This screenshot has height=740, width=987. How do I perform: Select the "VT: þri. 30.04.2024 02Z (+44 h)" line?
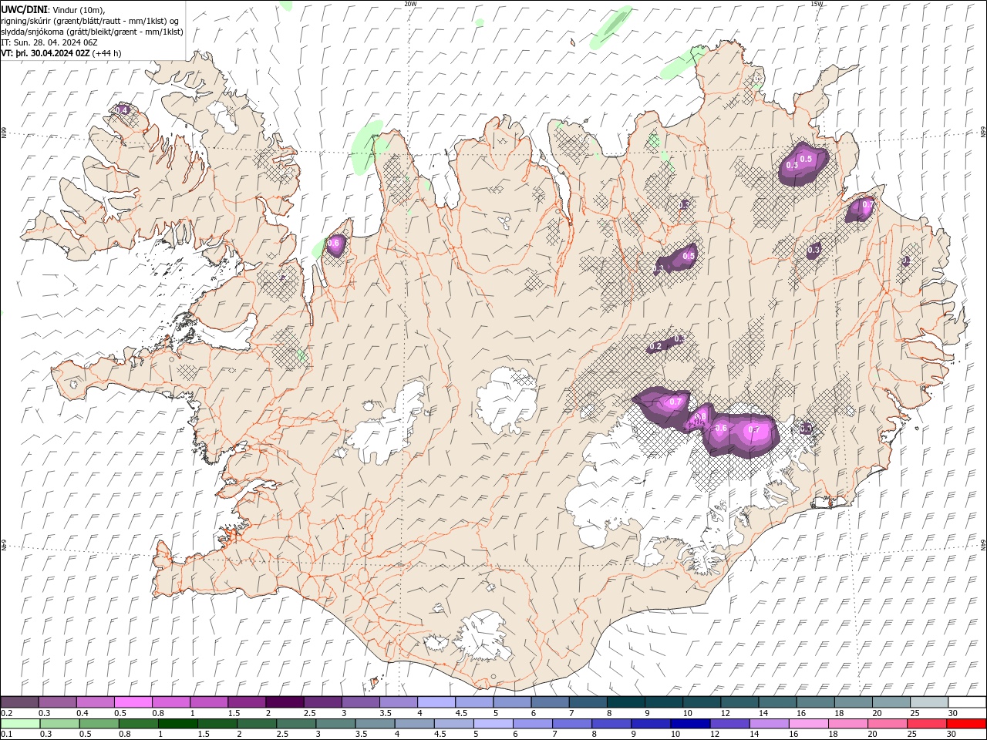pos(61,53)
